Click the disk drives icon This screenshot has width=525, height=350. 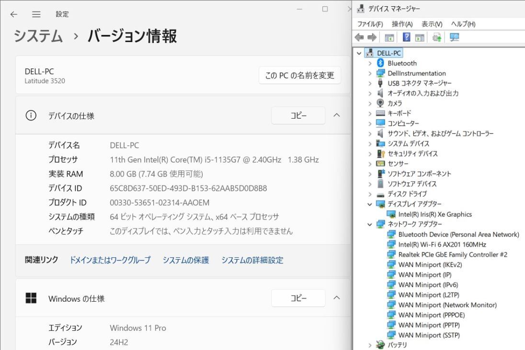point(380,194)
